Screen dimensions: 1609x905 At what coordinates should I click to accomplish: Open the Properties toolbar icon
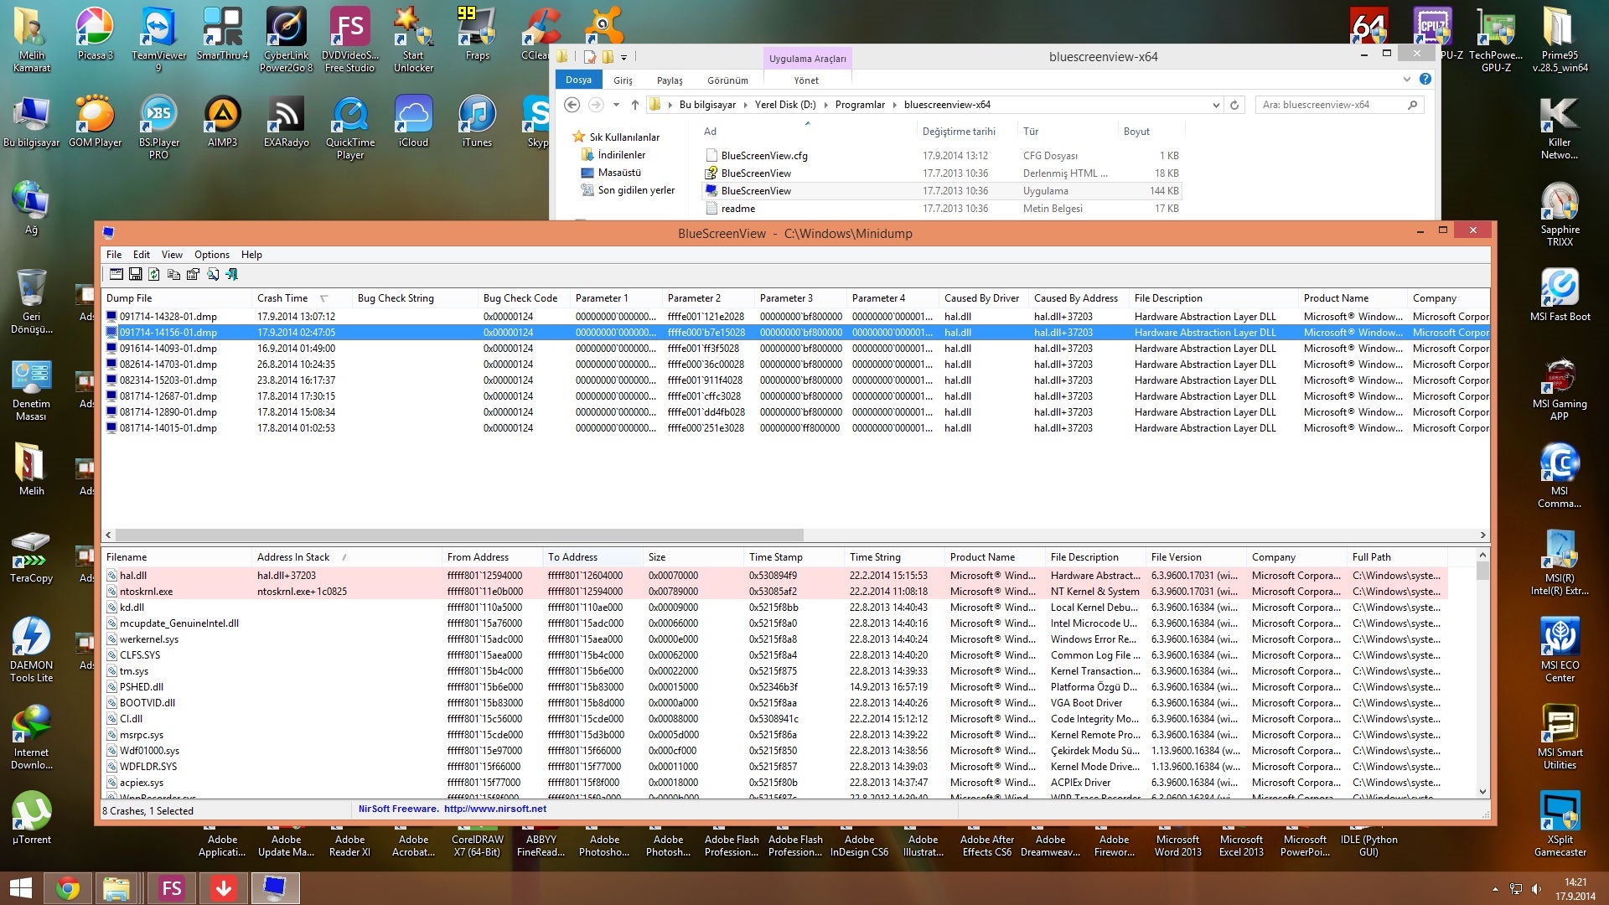click(193, 275)
